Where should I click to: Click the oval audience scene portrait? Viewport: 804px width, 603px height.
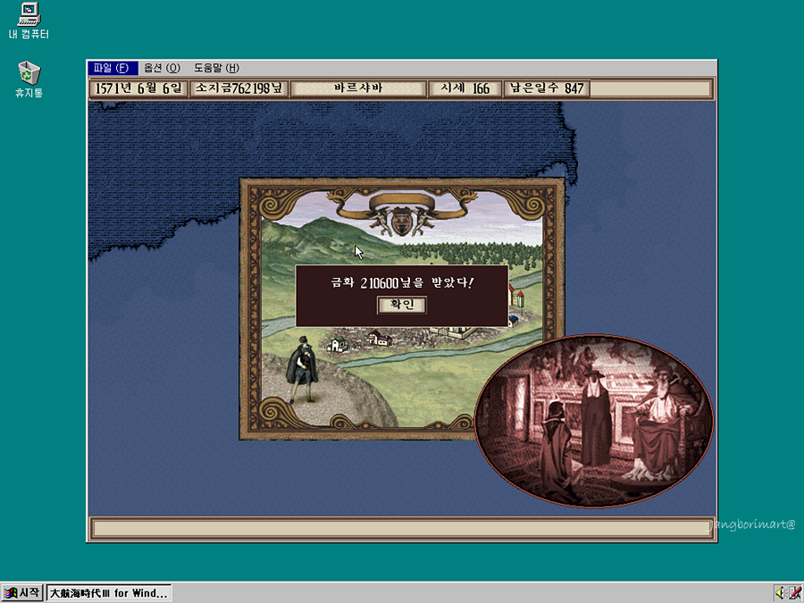594,421
